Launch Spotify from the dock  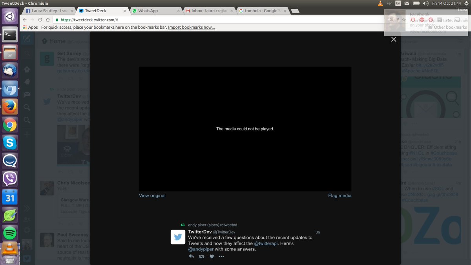pyautogui.click(x=9, y=233)
